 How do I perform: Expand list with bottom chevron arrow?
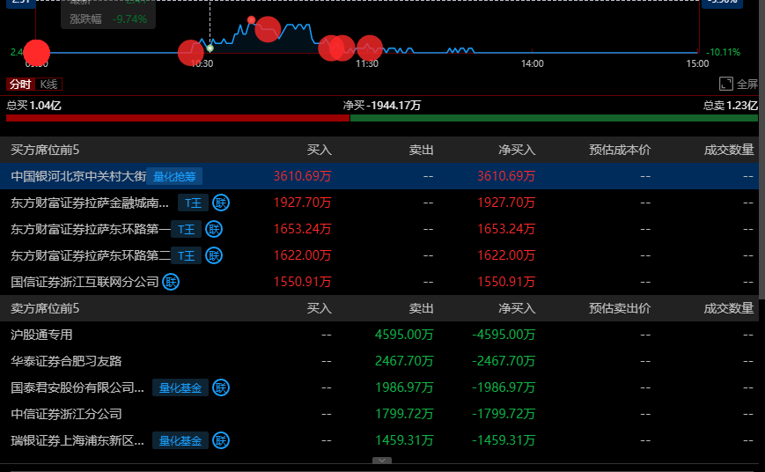pos(382,461)
